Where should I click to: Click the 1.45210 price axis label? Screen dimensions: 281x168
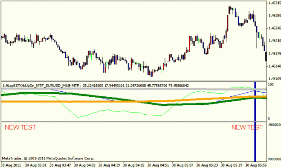point(275,41)
